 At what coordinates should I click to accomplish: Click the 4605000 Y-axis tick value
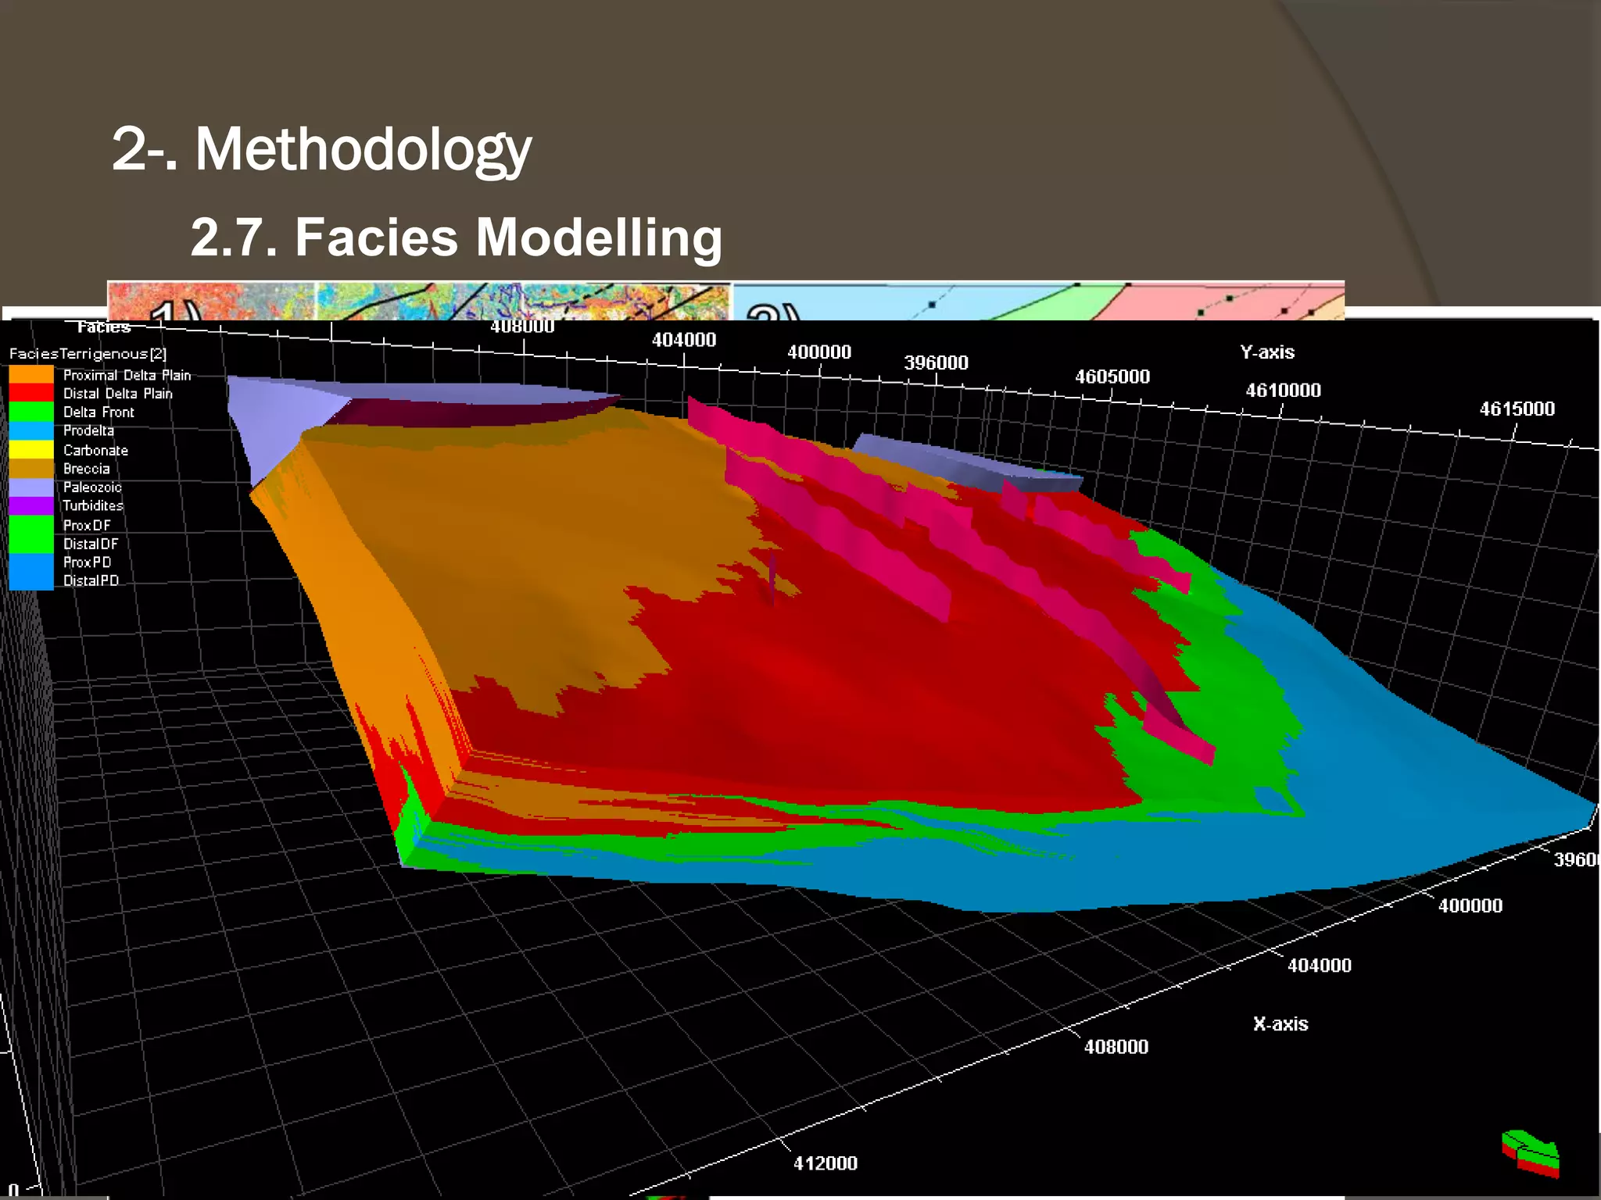1112,377
